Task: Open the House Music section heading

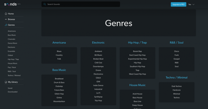Action: (x=137, y=85)
